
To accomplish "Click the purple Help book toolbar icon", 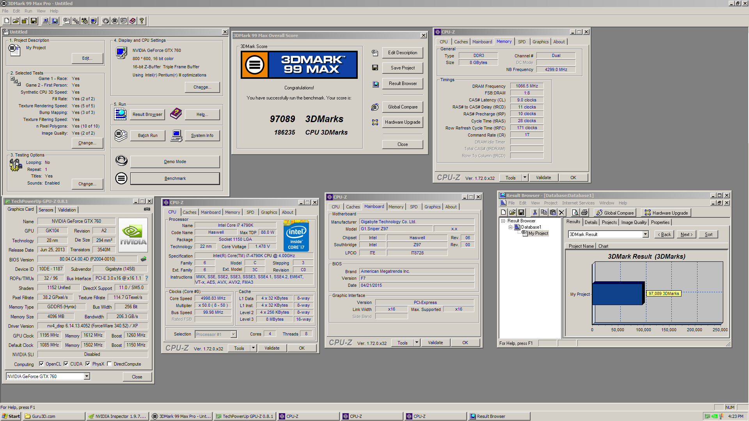I will (x=133, y=21).
